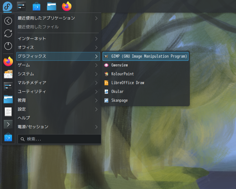Launch Firefox from the top panel

(x=67, y=6)
